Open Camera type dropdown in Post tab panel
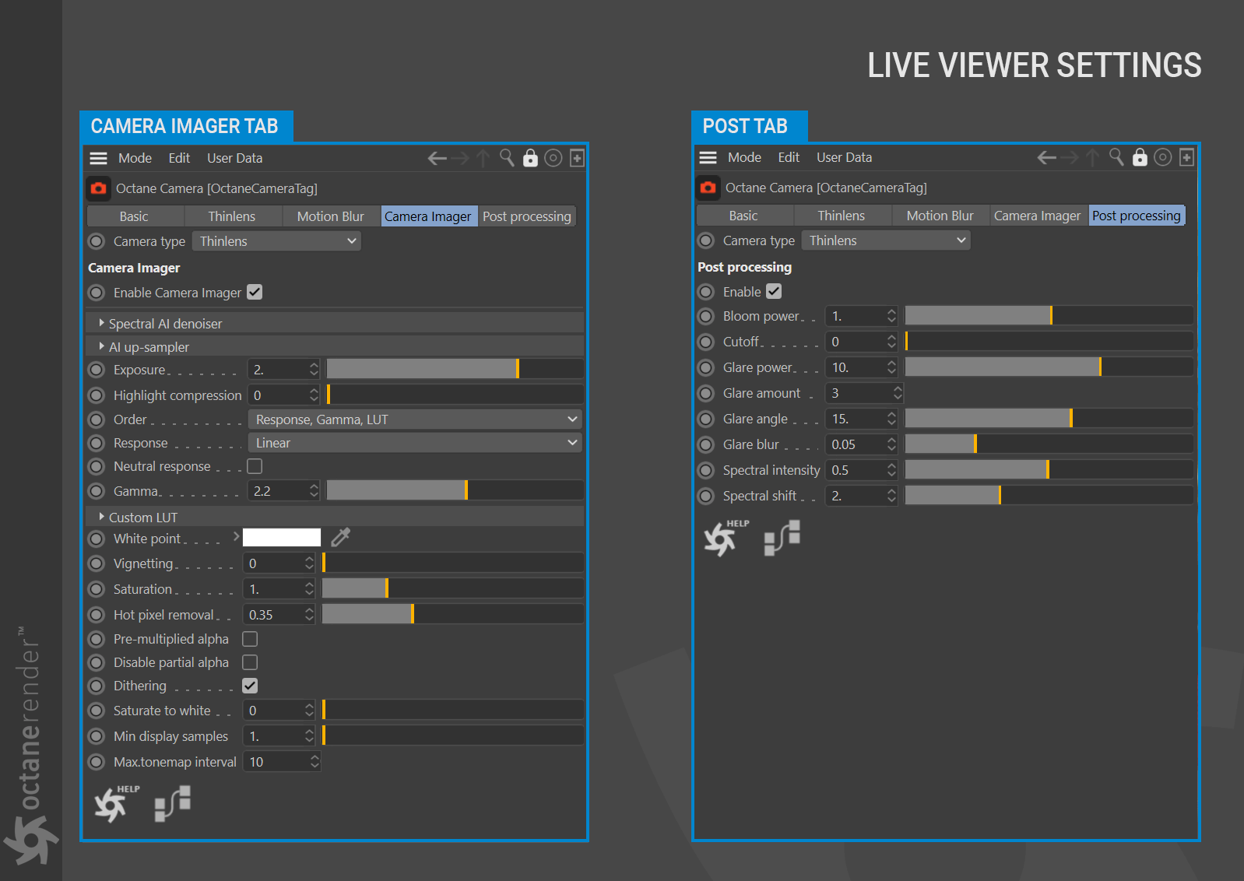 (887, 240)
